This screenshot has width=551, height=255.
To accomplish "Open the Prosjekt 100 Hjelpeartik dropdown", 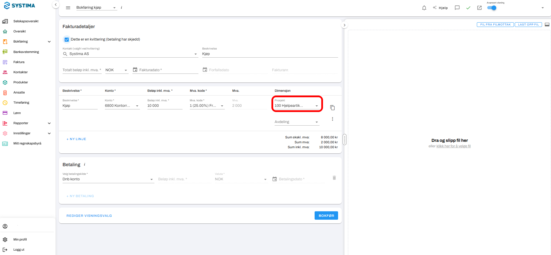I will 297,106.
